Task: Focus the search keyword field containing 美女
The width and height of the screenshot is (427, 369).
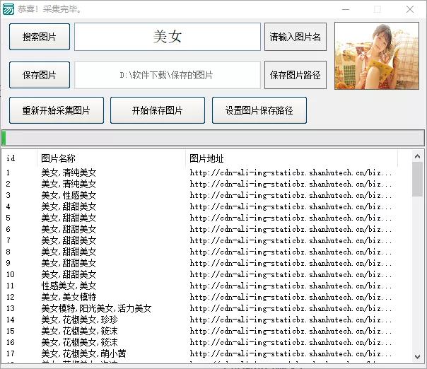Action: coord(168,37)
